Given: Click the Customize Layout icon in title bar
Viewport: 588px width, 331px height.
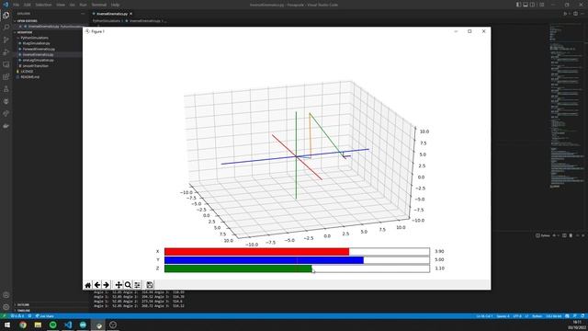Looking at the screenshot, I should tap(542, 5).
